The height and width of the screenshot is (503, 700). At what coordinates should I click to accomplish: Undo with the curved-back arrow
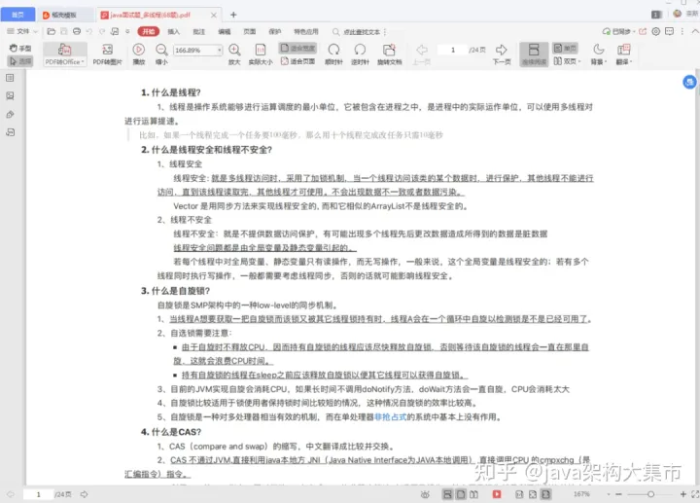pyautogui.click(x=89, y=31)
